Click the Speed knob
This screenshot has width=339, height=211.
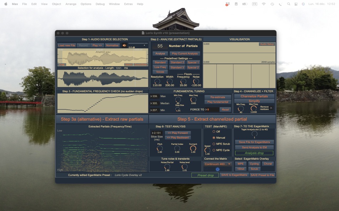207,150
